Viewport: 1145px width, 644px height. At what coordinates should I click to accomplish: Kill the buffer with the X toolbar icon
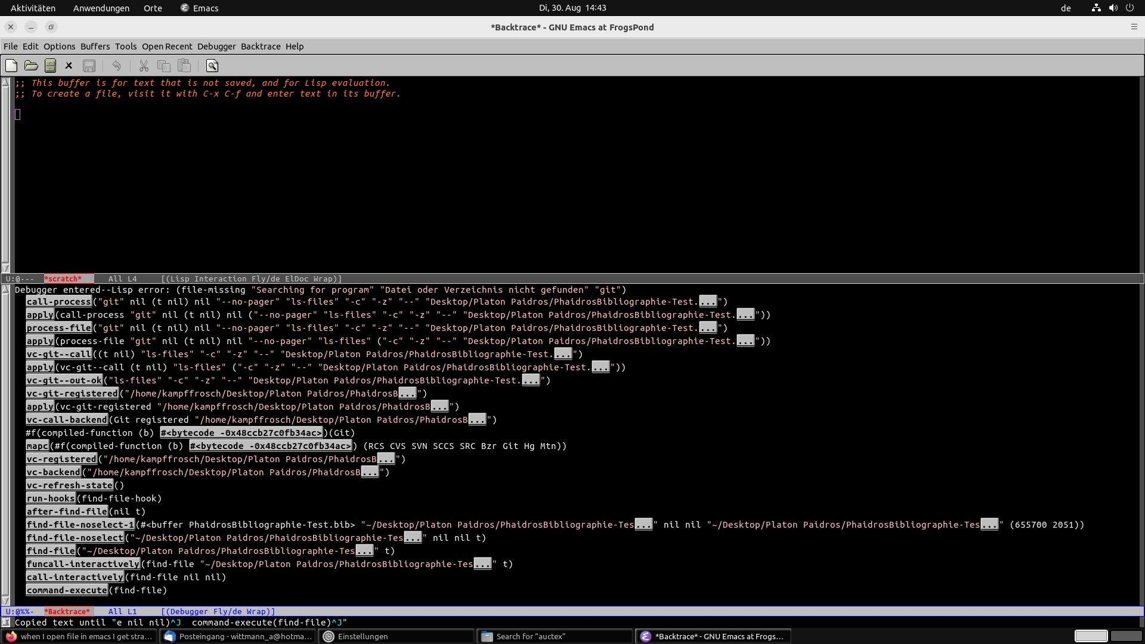coord(69,66)
